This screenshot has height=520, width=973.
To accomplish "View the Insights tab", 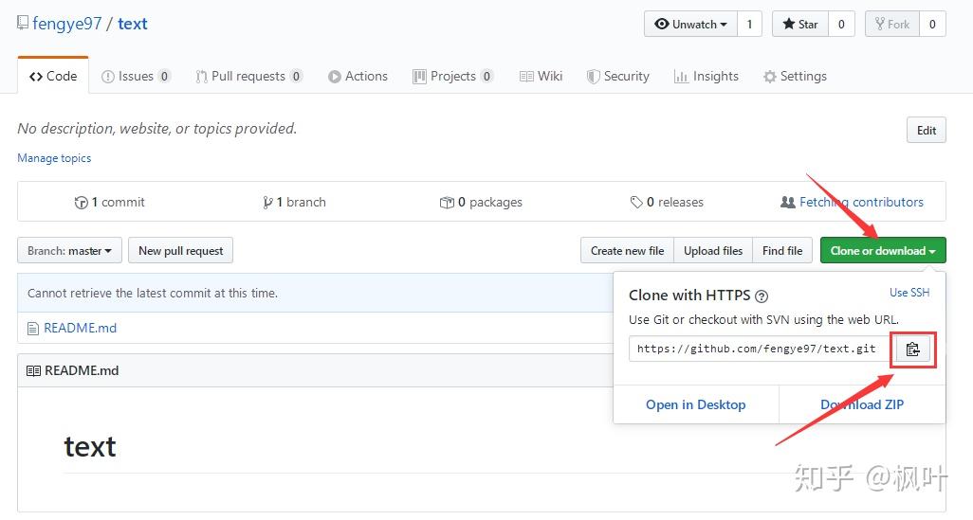I will (706, 77).
